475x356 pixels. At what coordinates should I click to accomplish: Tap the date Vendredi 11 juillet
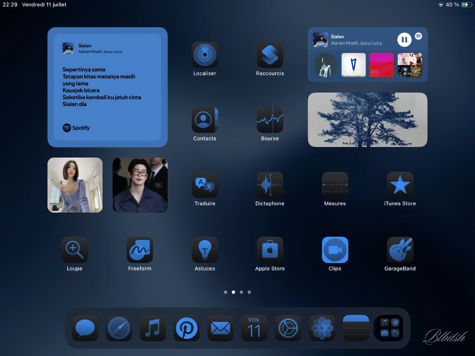pyautogui.click(x=44, y=5)
